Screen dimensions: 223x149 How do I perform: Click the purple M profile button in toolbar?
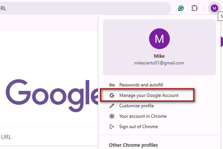pyautogui.click(x=214, y=8)
